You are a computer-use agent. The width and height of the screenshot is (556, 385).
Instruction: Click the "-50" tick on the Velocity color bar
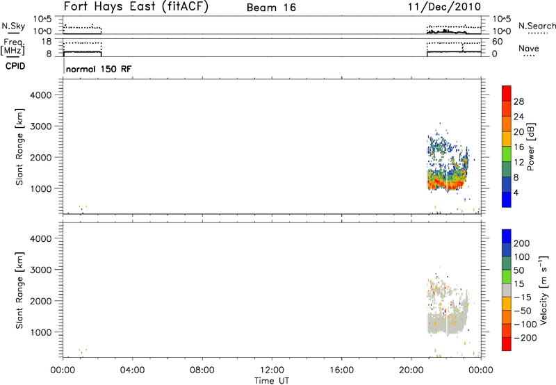523,311
